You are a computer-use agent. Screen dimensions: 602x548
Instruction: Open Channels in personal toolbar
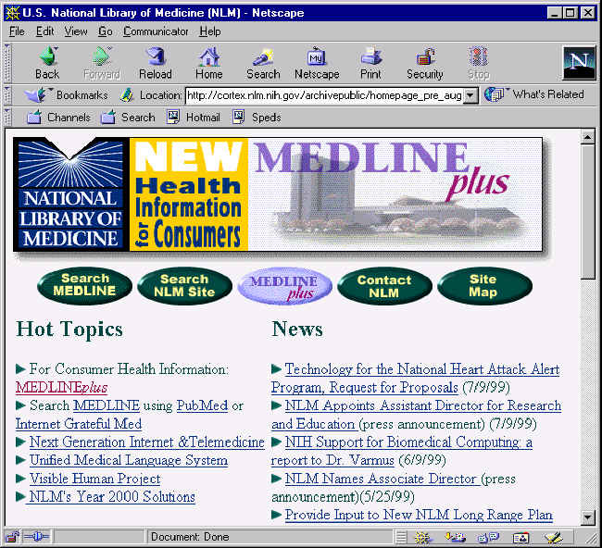click(x=58, y=117)
